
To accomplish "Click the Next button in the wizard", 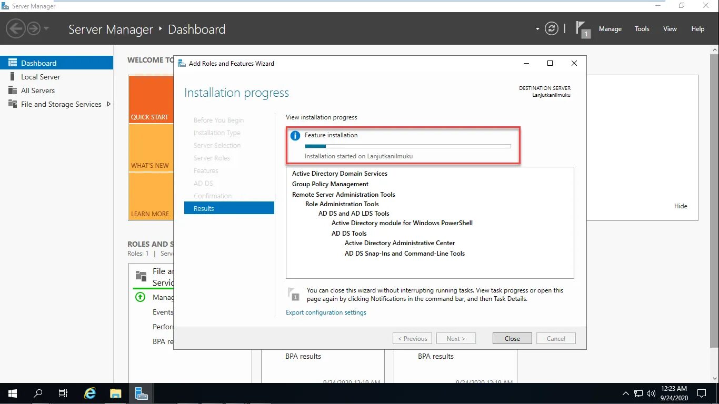I will [x=456, y=338].
